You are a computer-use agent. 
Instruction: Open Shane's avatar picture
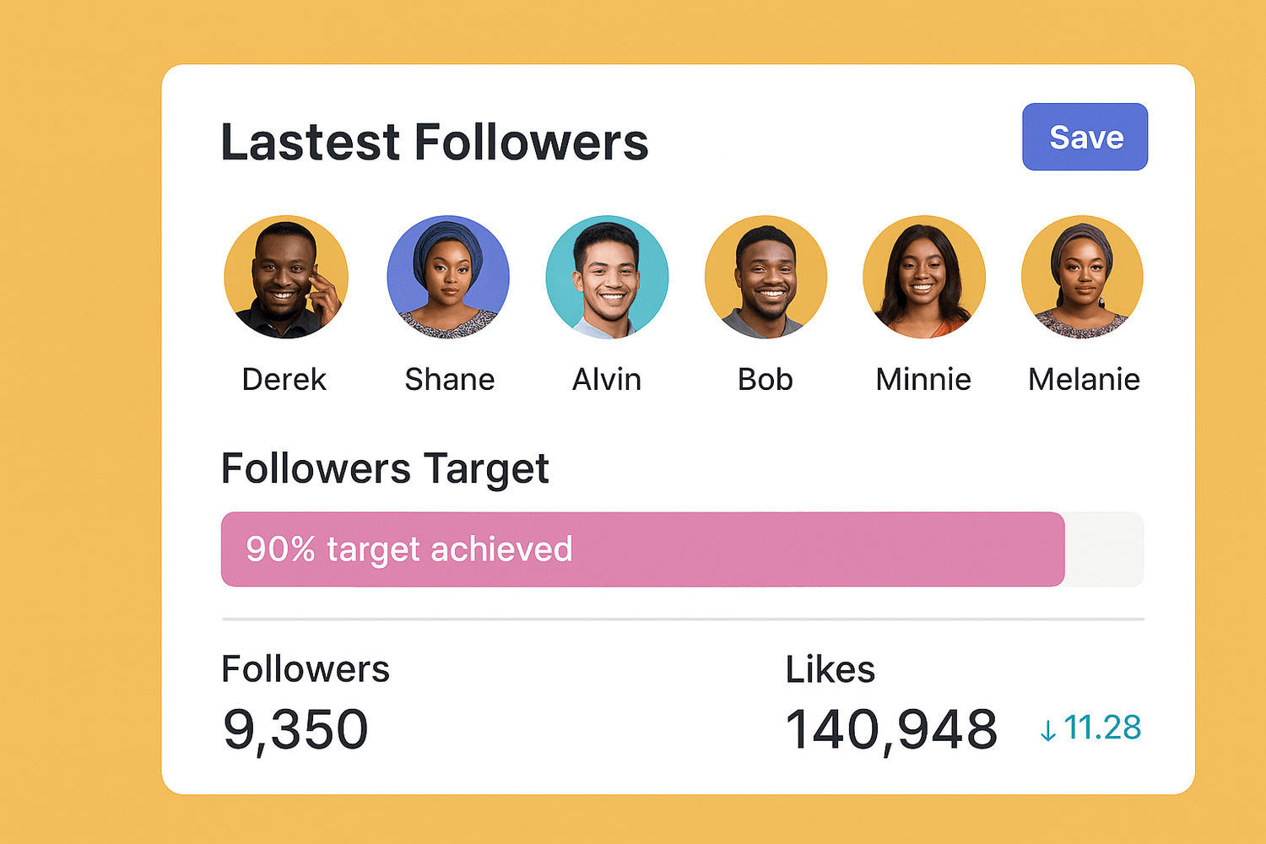click(x=448, y=277)
